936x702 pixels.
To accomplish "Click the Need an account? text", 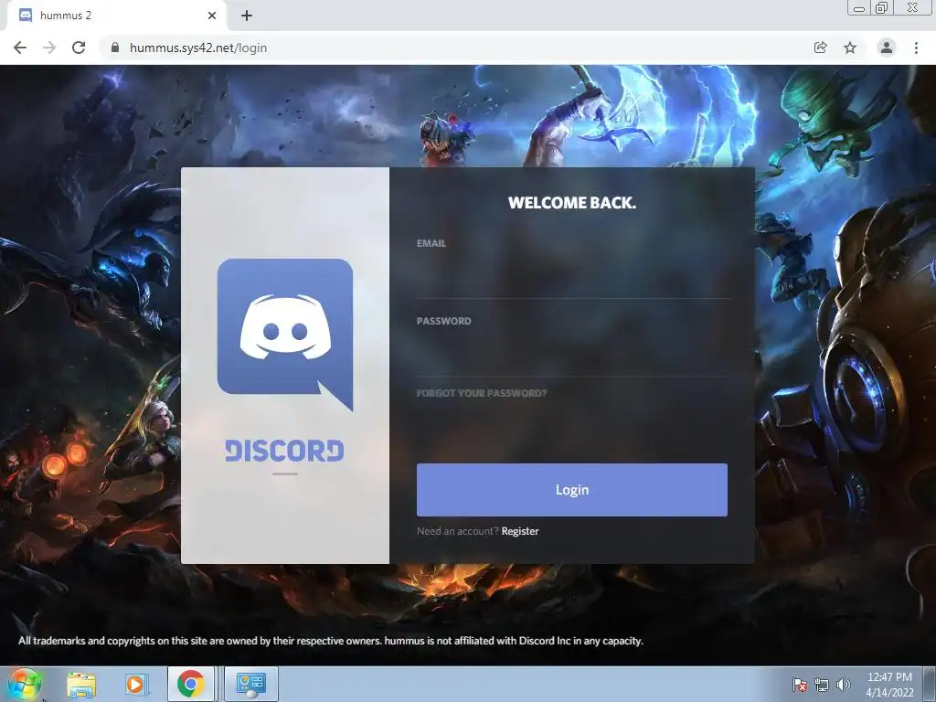I will 457,531.
